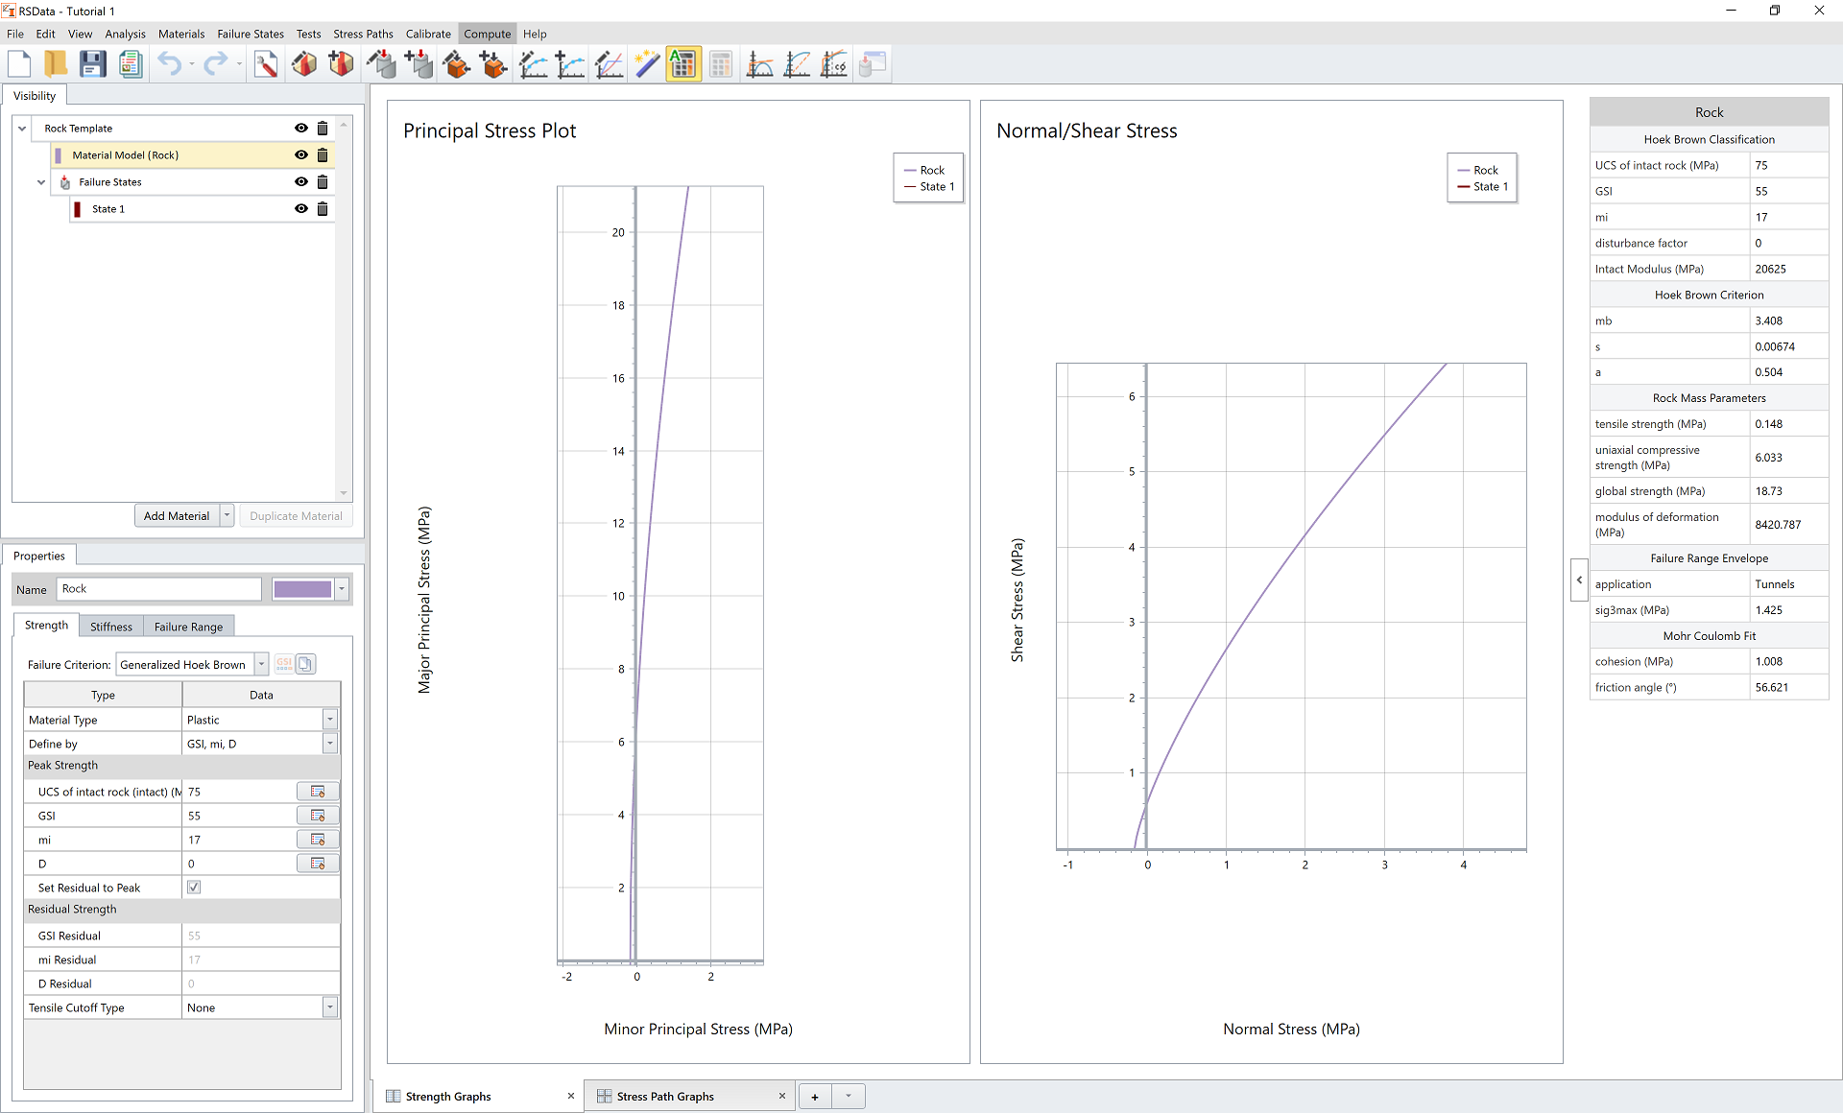Toggle visibility of Material Model (Rock)
This screenshot has height=1113, width=1843.
pyautogui.click(x=301, y=155)
